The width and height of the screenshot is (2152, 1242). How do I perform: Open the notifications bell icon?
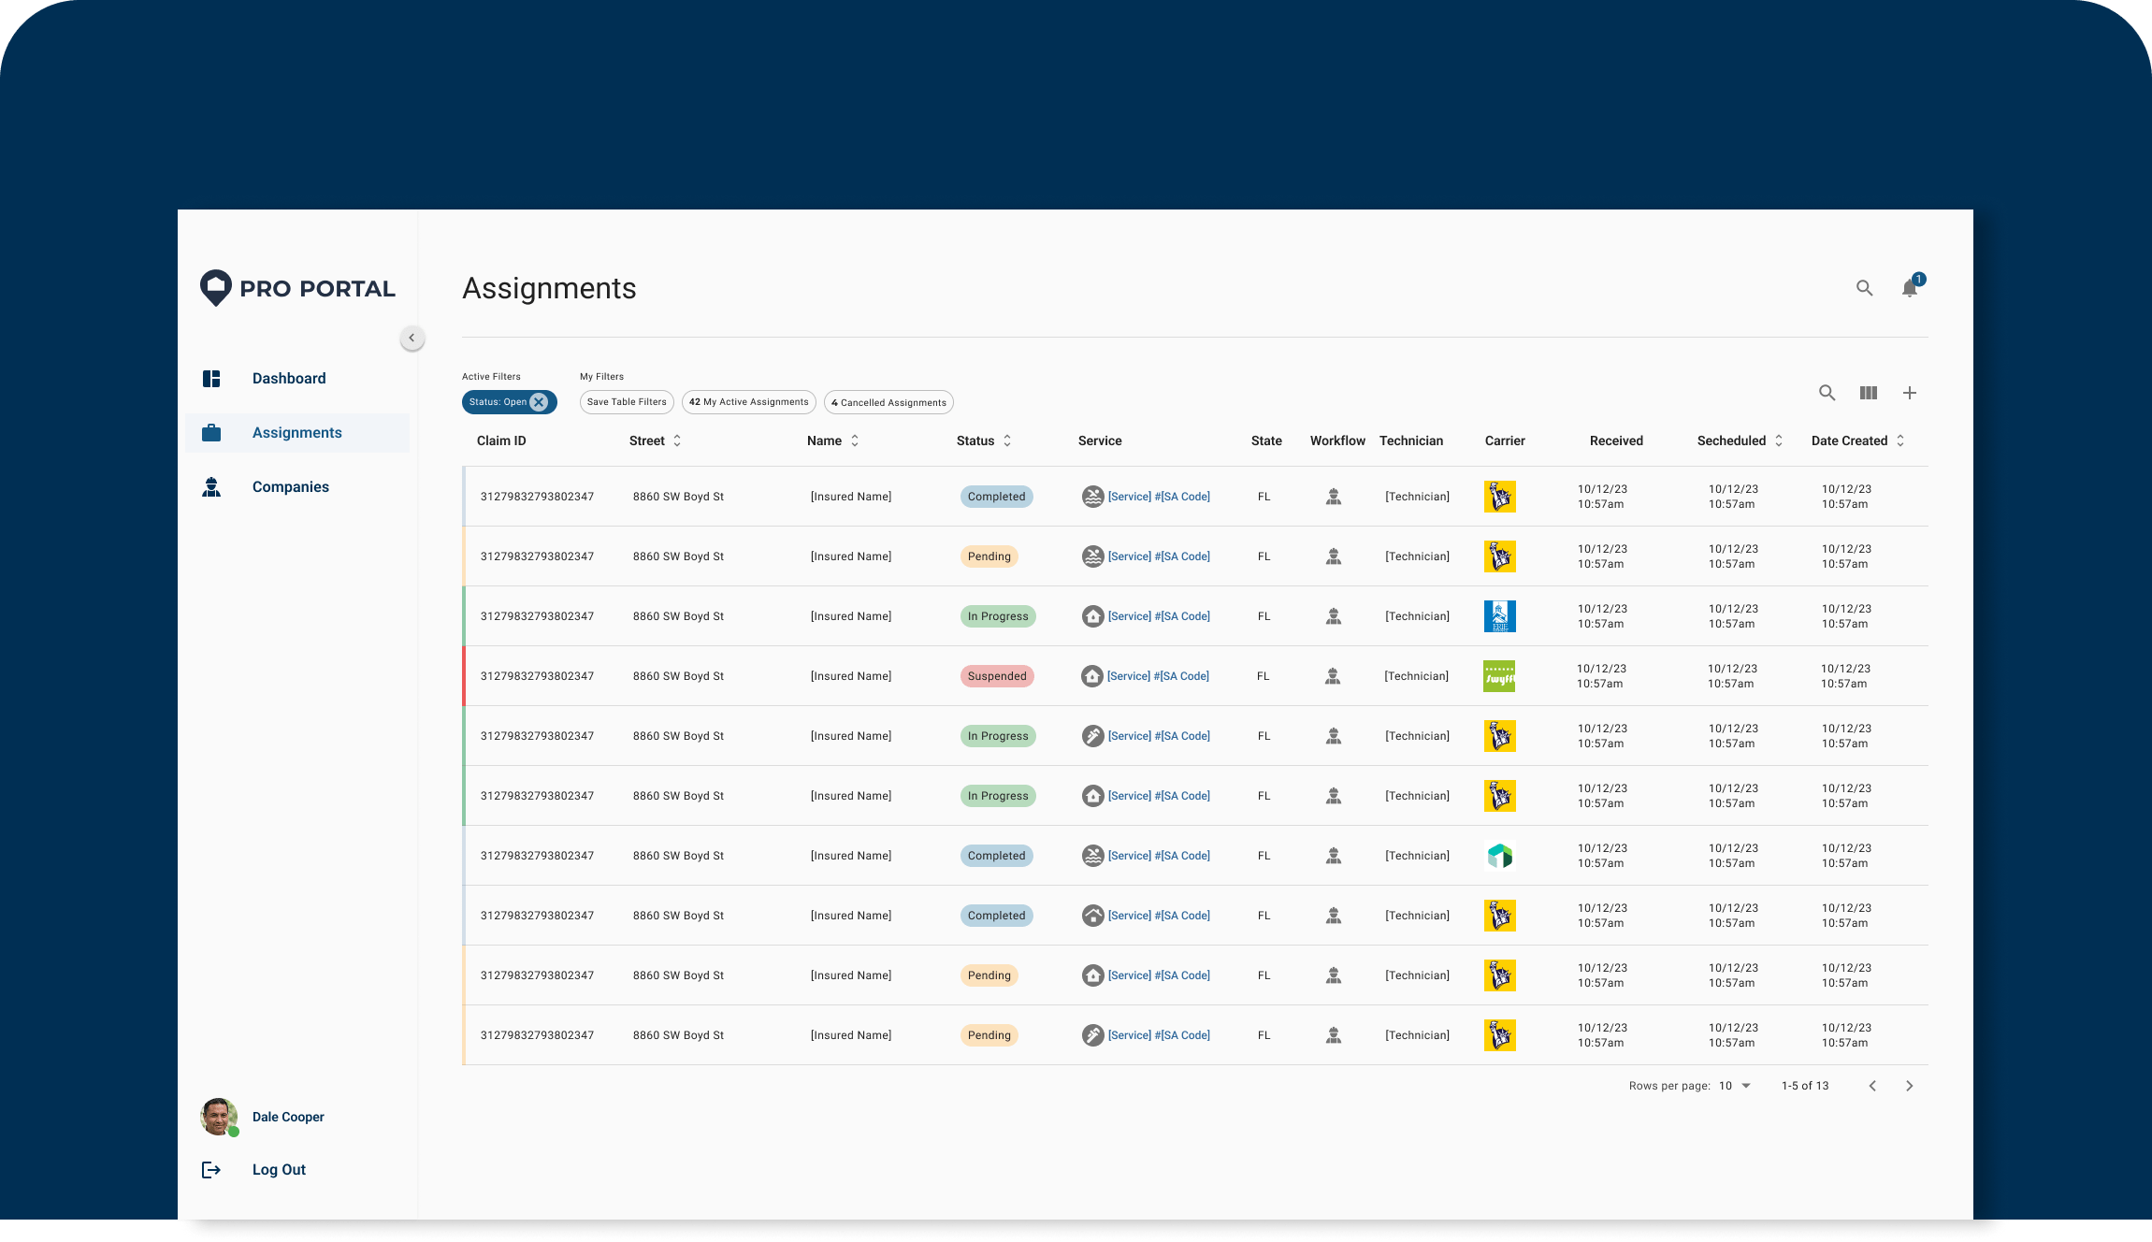coord(1910,288)
